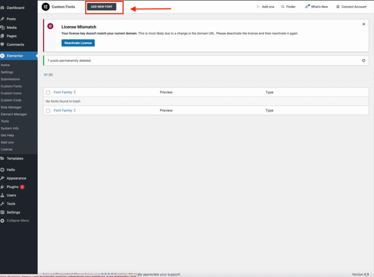Click the Finder search icon
Viewport: 374px width, 277px height.
tap(283, 7)
